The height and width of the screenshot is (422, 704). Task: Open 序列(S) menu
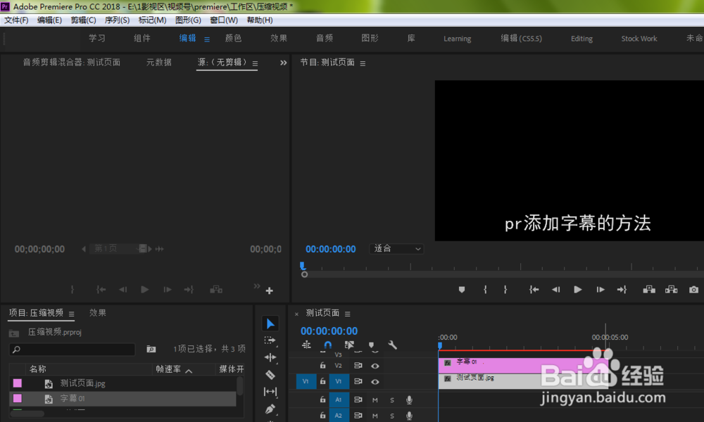click(x=117, y=20)
